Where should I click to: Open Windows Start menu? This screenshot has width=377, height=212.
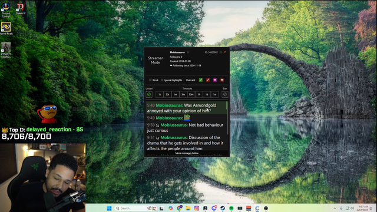[x=109, y=208]
